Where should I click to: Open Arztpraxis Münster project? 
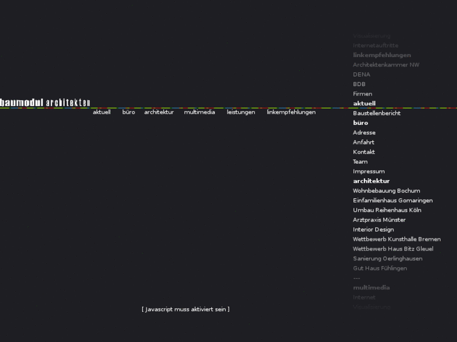point(379,220)
